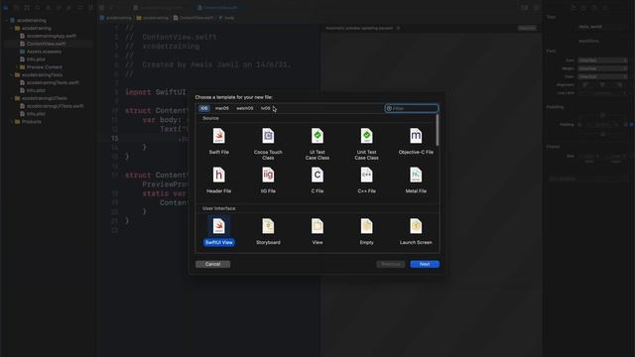Switch to the iOS platform tab
The height and width of the screenshot is (357, 635).
tap(203, 108)
